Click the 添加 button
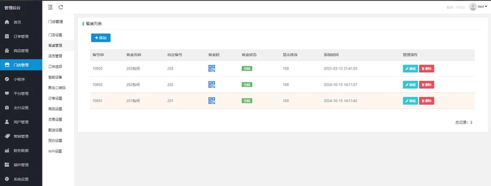491x186 pixels. point(101,38)
